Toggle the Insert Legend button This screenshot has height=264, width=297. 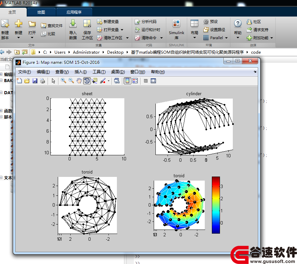(x=135, y=81)
